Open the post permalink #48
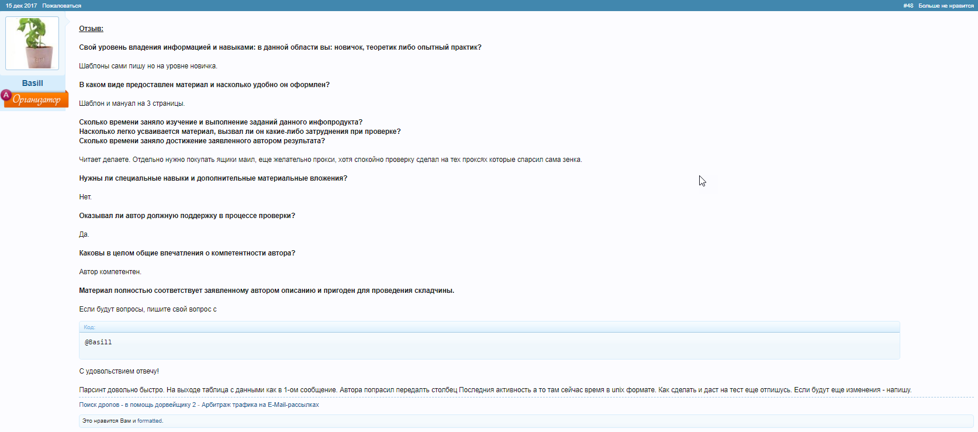 click(908, 6)
